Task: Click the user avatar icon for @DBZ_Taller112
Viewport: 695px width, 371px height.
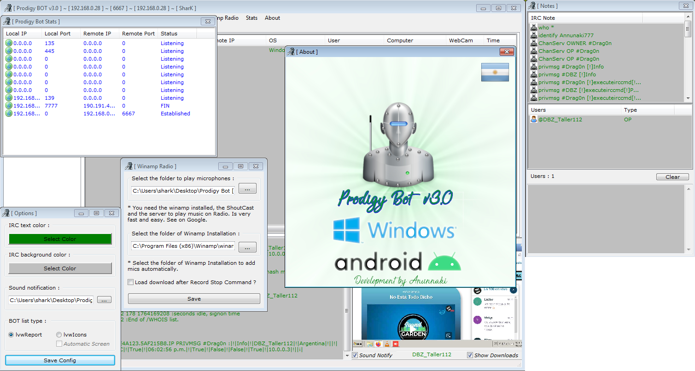Action: [x=534, y=120]
